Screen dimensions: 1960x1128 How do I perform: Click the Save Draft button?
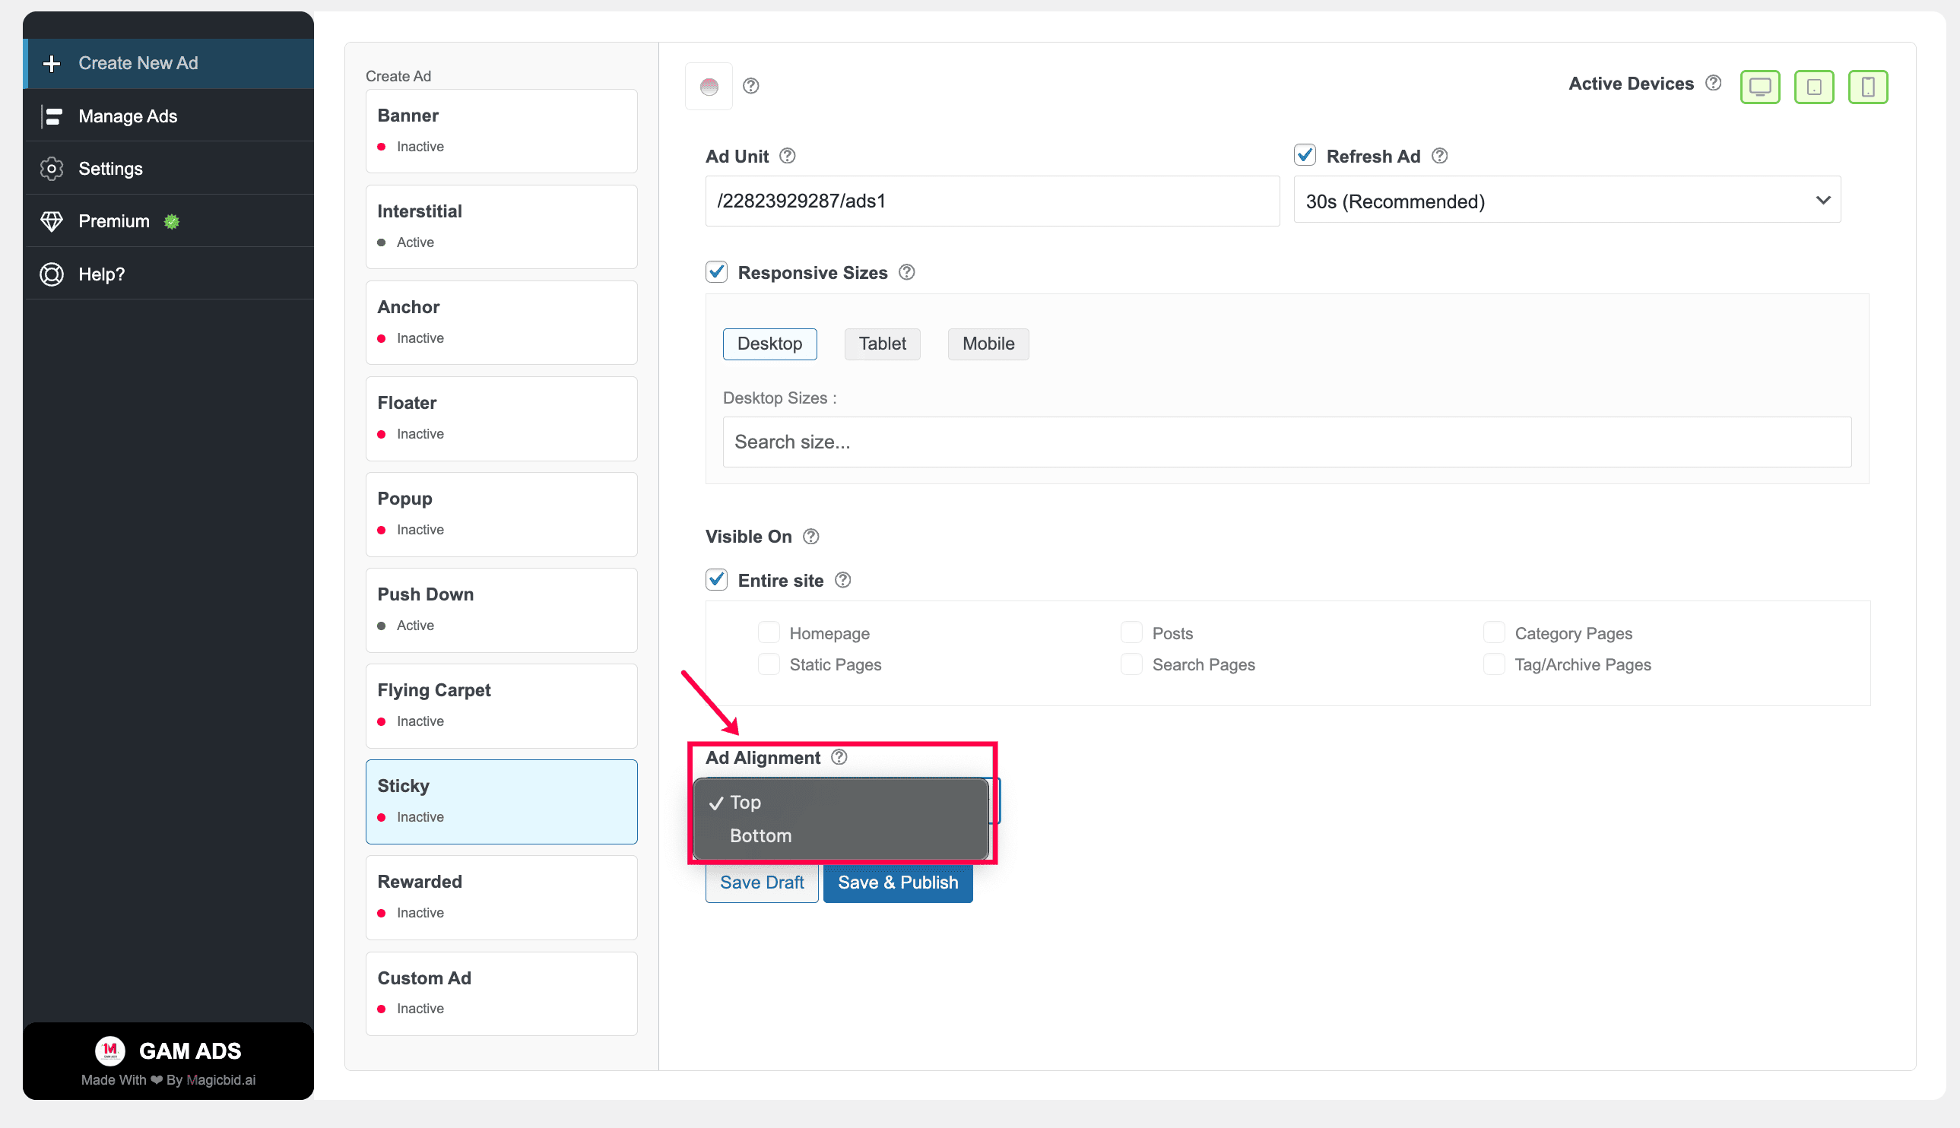coord(762,882)
